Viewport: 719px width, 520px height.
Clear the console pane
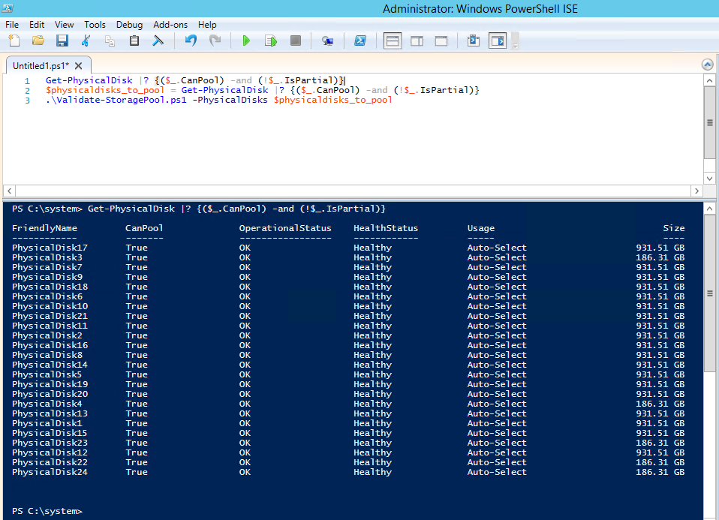pyautogui.click(x=158, y=41)
